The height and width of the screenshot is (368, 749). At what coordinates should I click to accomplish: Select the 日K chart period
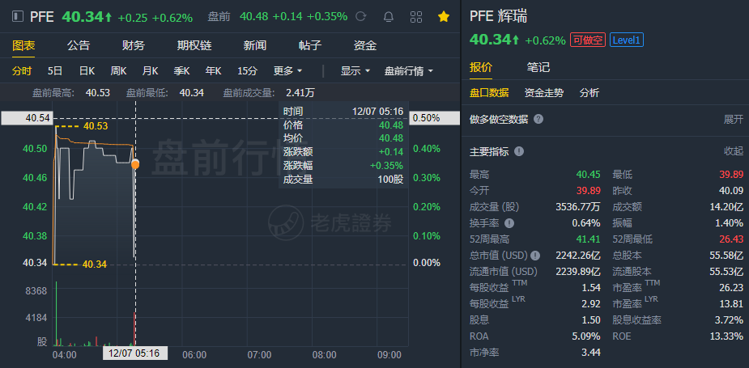86,71
